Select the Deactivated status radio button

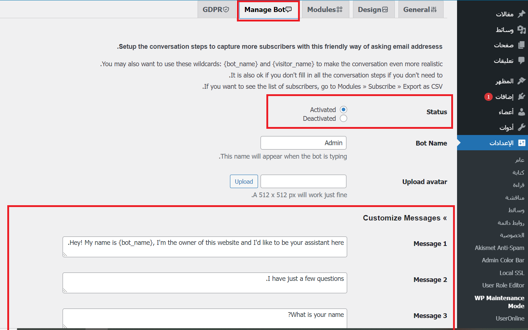click(344, 118)
